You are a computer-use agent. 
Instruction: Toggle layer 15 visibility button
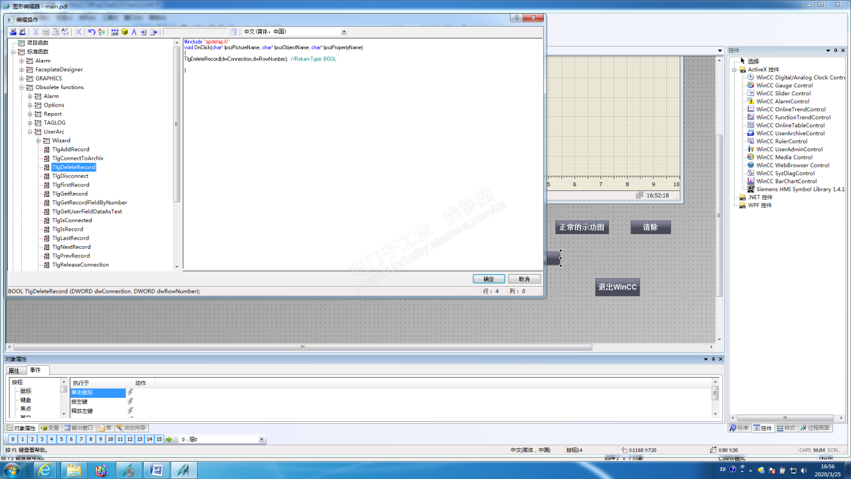pyautogui.click(x=159, y=440)
